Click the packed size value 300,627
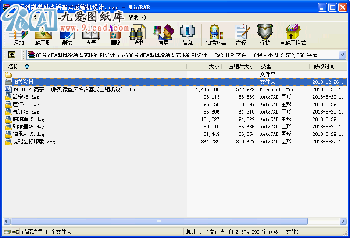350x238 pixels. pyautogui.click(x=245, y=142)
